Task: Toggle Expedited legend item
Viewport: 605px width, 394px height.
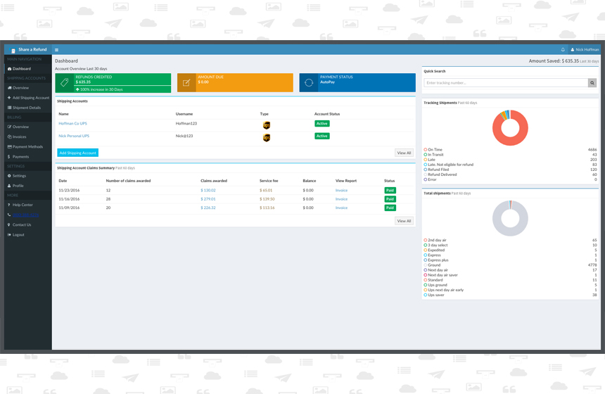Action: pyautogui.click(x=434, y=250)
